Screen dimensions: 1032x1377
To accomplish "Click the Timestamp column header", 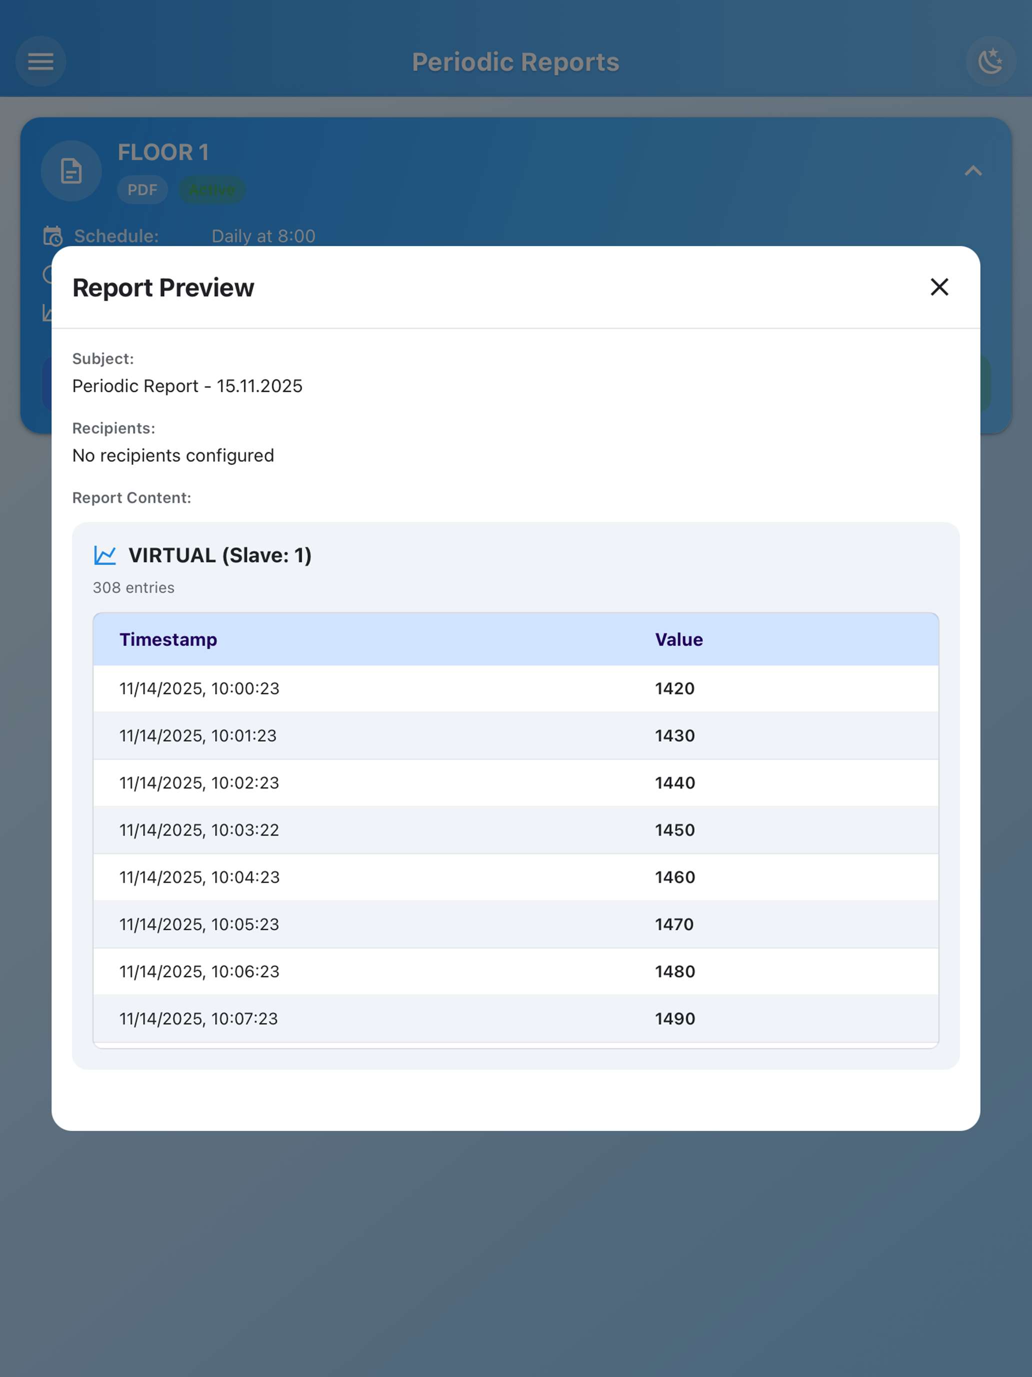I will pyautogui.click(x=168, y=639).
